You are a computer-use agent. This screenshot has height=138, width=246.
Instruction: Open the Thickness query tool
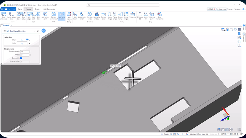pyautogui.click(x=151, y=16)
